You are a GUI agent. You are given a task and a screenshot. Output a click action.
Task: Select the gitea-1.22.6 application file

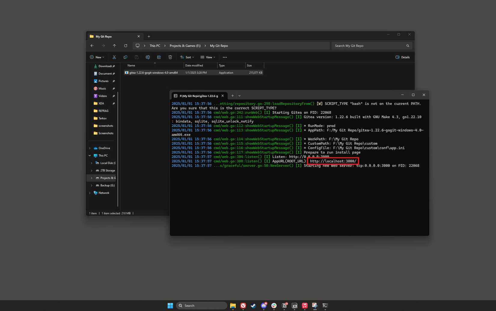coord(153,73)
